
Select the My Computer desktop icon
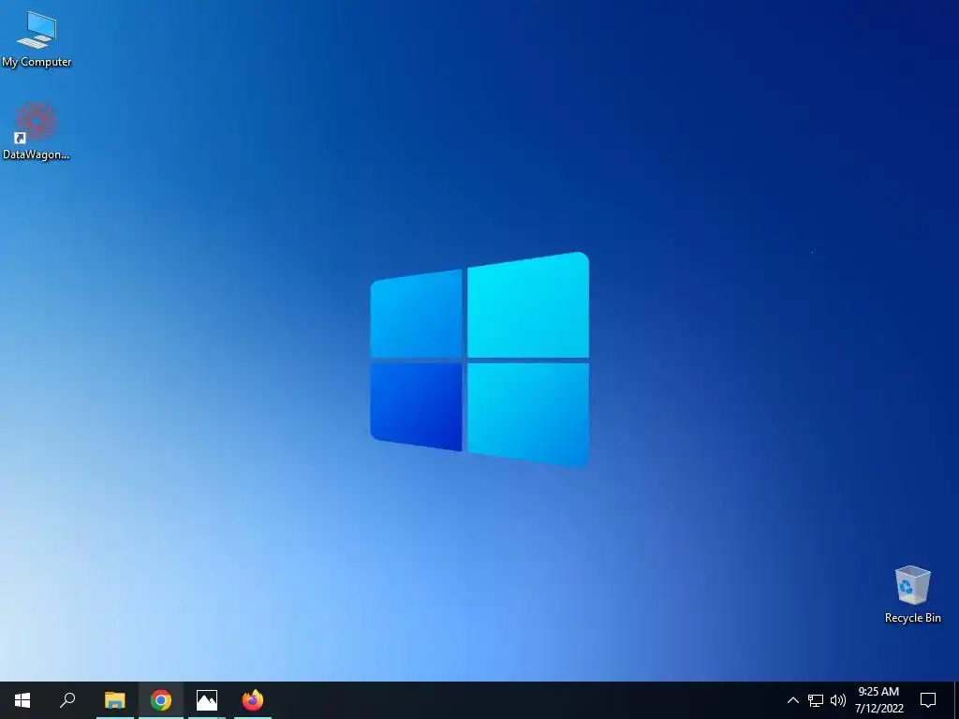[37, 38]
